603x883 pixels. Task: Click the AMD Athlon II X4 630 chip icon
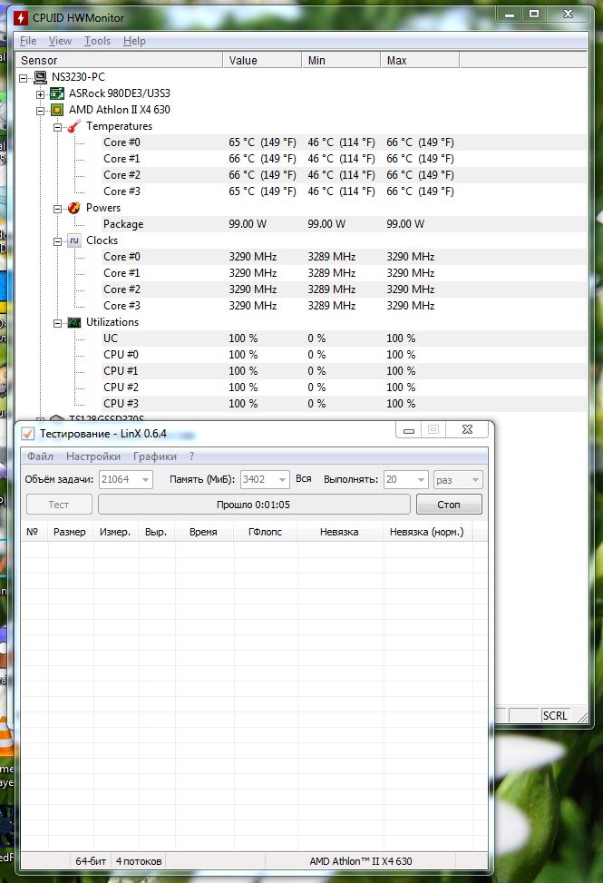tap(57, 110)
